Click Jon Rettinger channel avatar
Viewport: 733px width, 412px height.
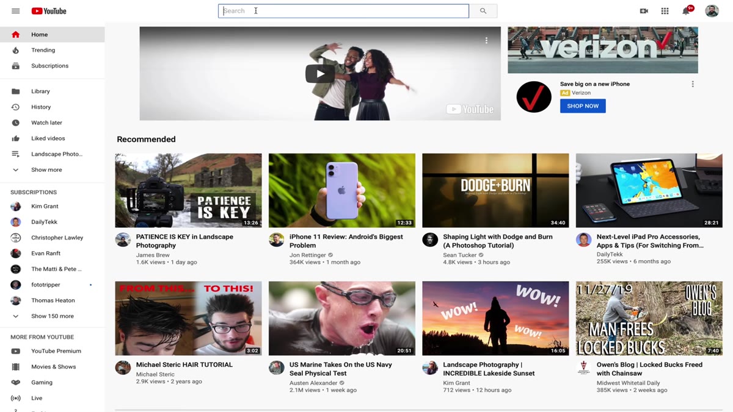(277, 240)
